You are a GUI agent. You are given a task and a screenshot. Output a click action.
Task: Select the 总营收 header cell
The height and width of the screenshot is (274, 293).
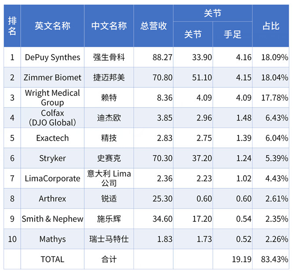tap(154, 26)
